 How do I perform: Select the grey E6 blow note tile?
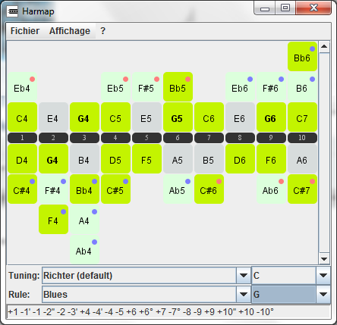point(240,117)
